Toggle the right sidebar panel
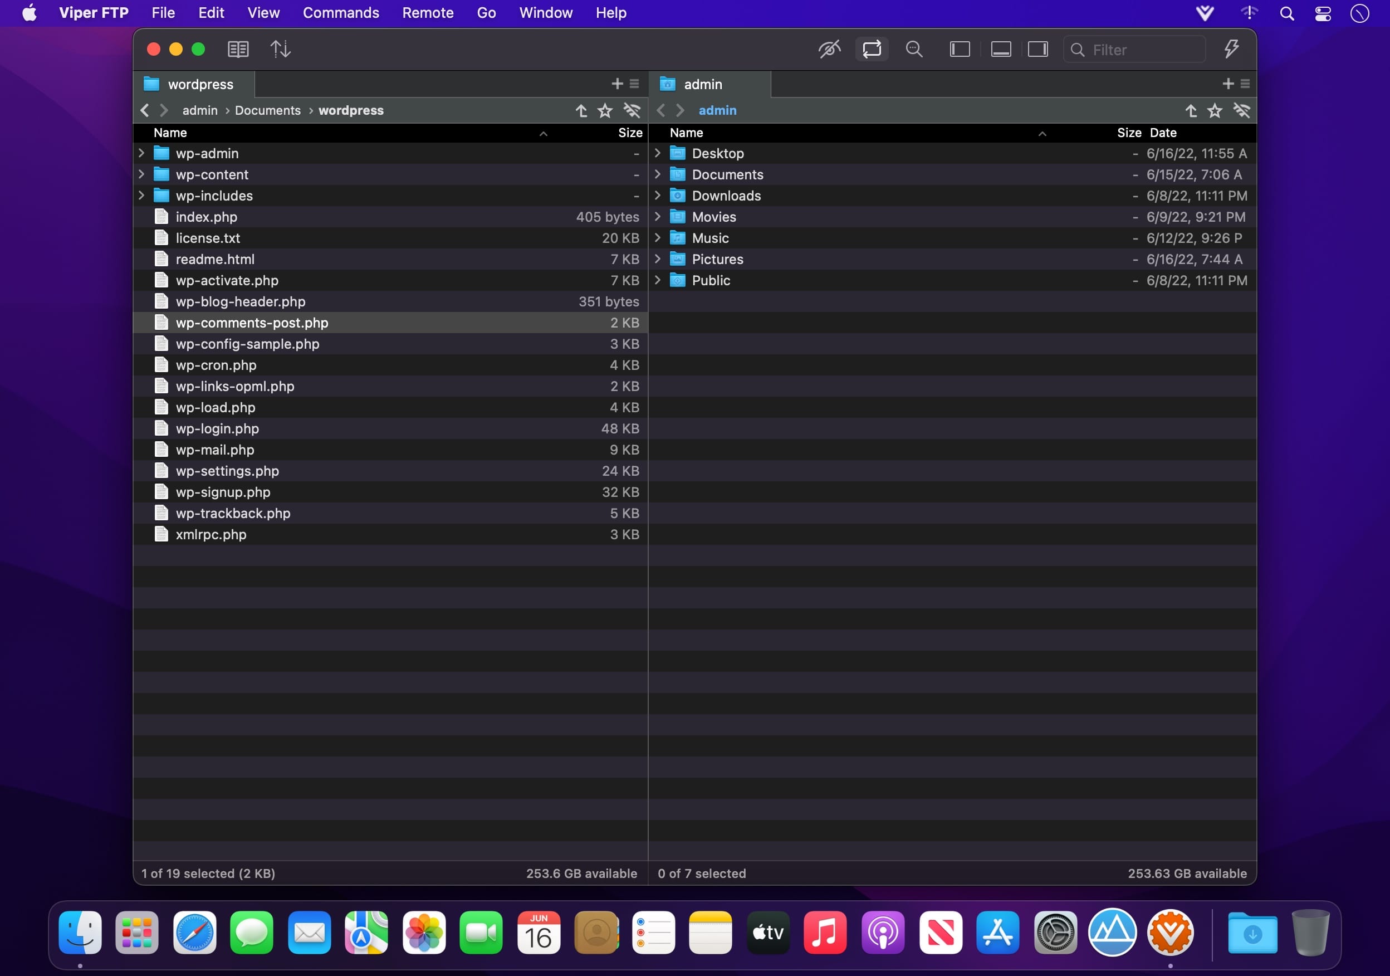The width and height of the screenshot is (1390, 976). click(x=1037, y=49)
